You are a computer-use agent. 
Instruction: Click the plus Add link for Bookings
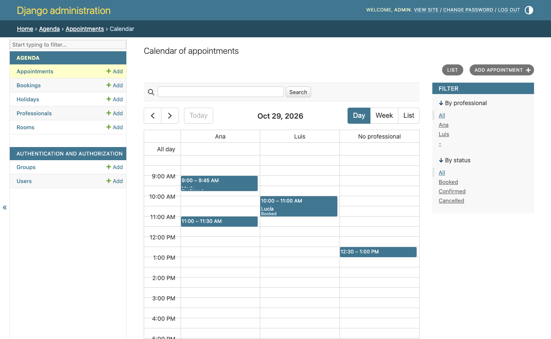(114, 85)
